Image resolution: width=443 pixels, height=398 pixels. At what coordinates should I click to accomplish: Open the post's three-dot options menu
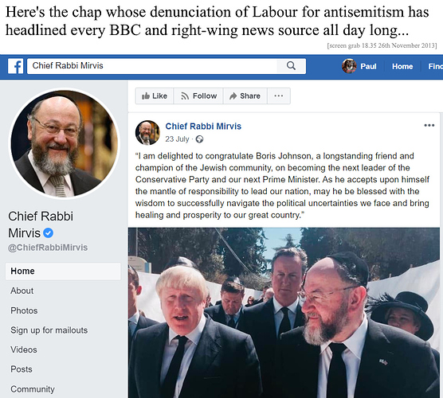coord(429,125)
